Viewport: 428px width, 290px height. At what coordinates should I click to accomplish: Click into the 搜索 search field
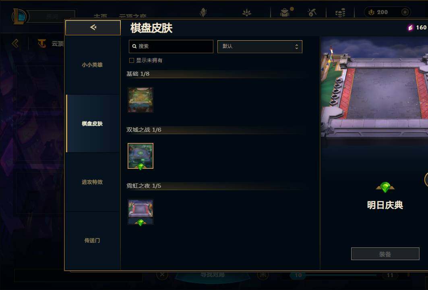pyautogui.click(x=171, y=46)
